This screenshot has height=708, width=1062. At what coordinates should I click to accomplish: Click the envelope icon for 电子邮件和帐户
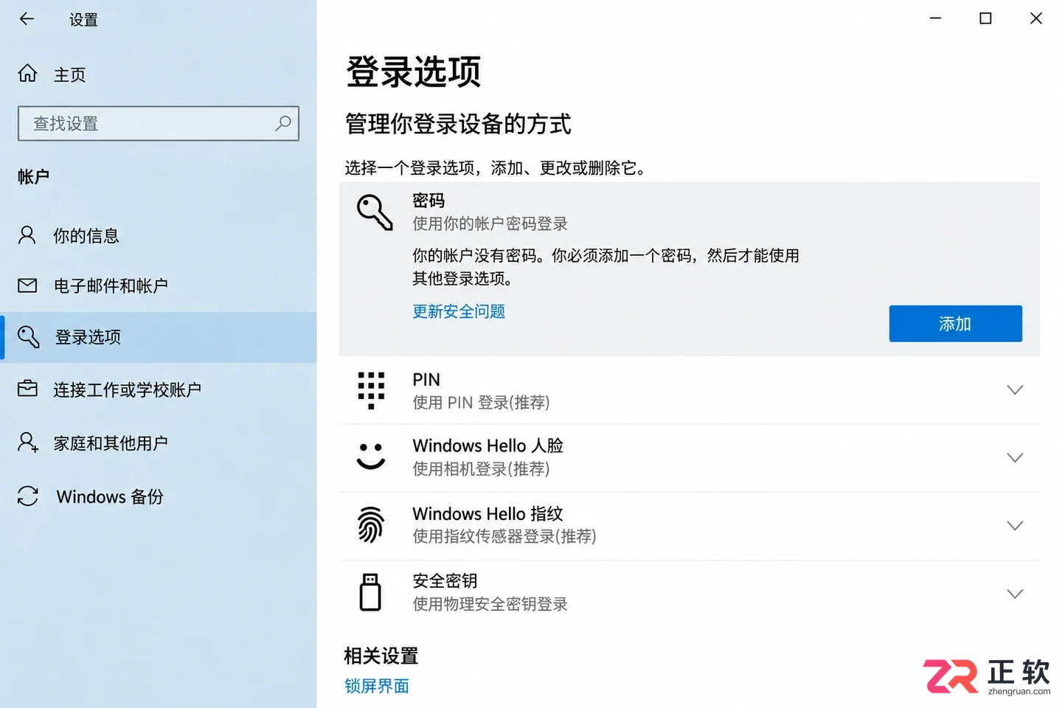[x=27, y=285]
